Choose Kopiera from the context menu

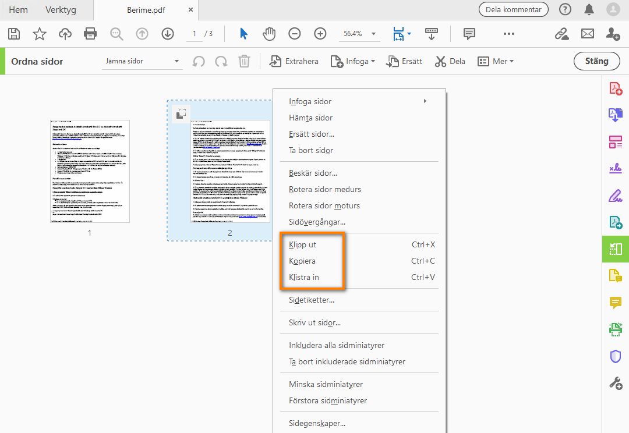[x=302, y=261]
